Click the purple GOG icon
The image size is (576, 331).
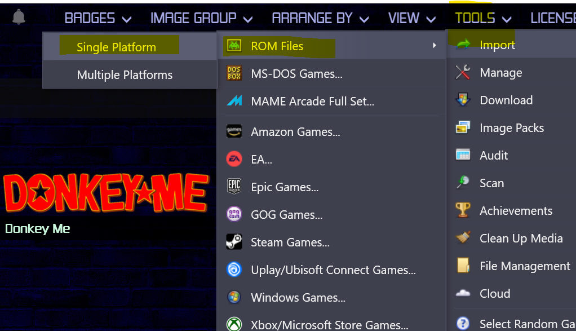click(x=234, y=214)
